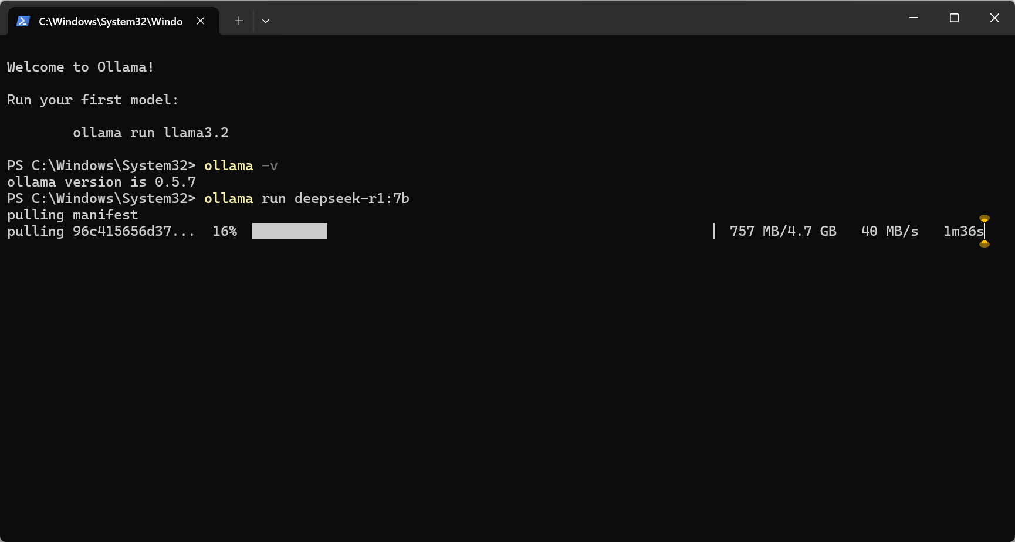Open a new terminal tab
1015x542 pixels.
[x=239, y=21]
